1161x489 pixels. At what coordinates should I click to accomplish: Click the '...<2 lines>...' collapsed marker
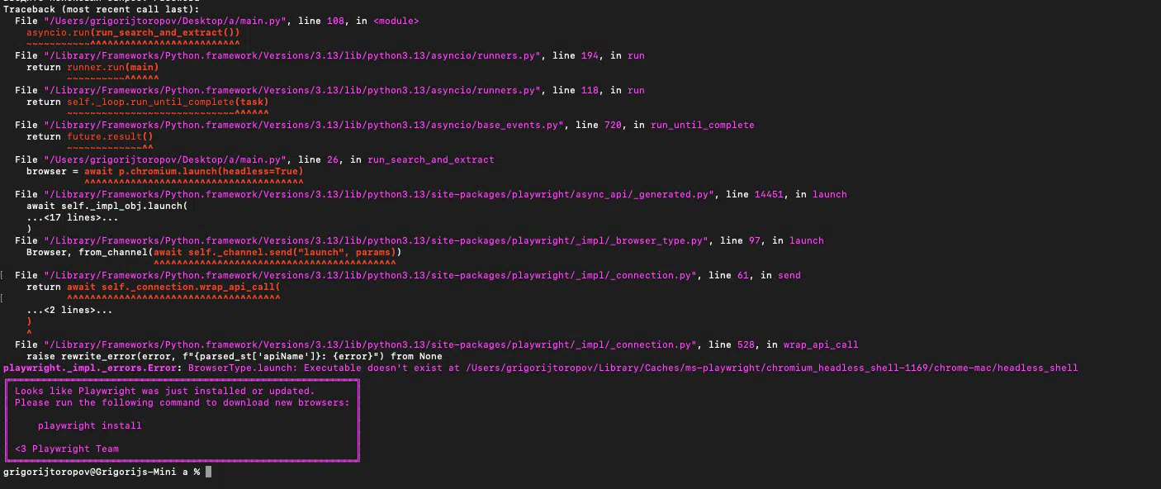(69, 310)
